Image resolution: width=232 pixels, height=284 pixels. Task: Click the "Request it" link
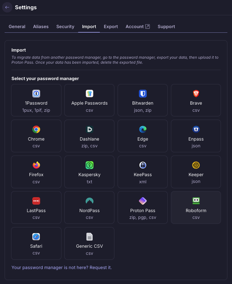click(x=101, y=267)
